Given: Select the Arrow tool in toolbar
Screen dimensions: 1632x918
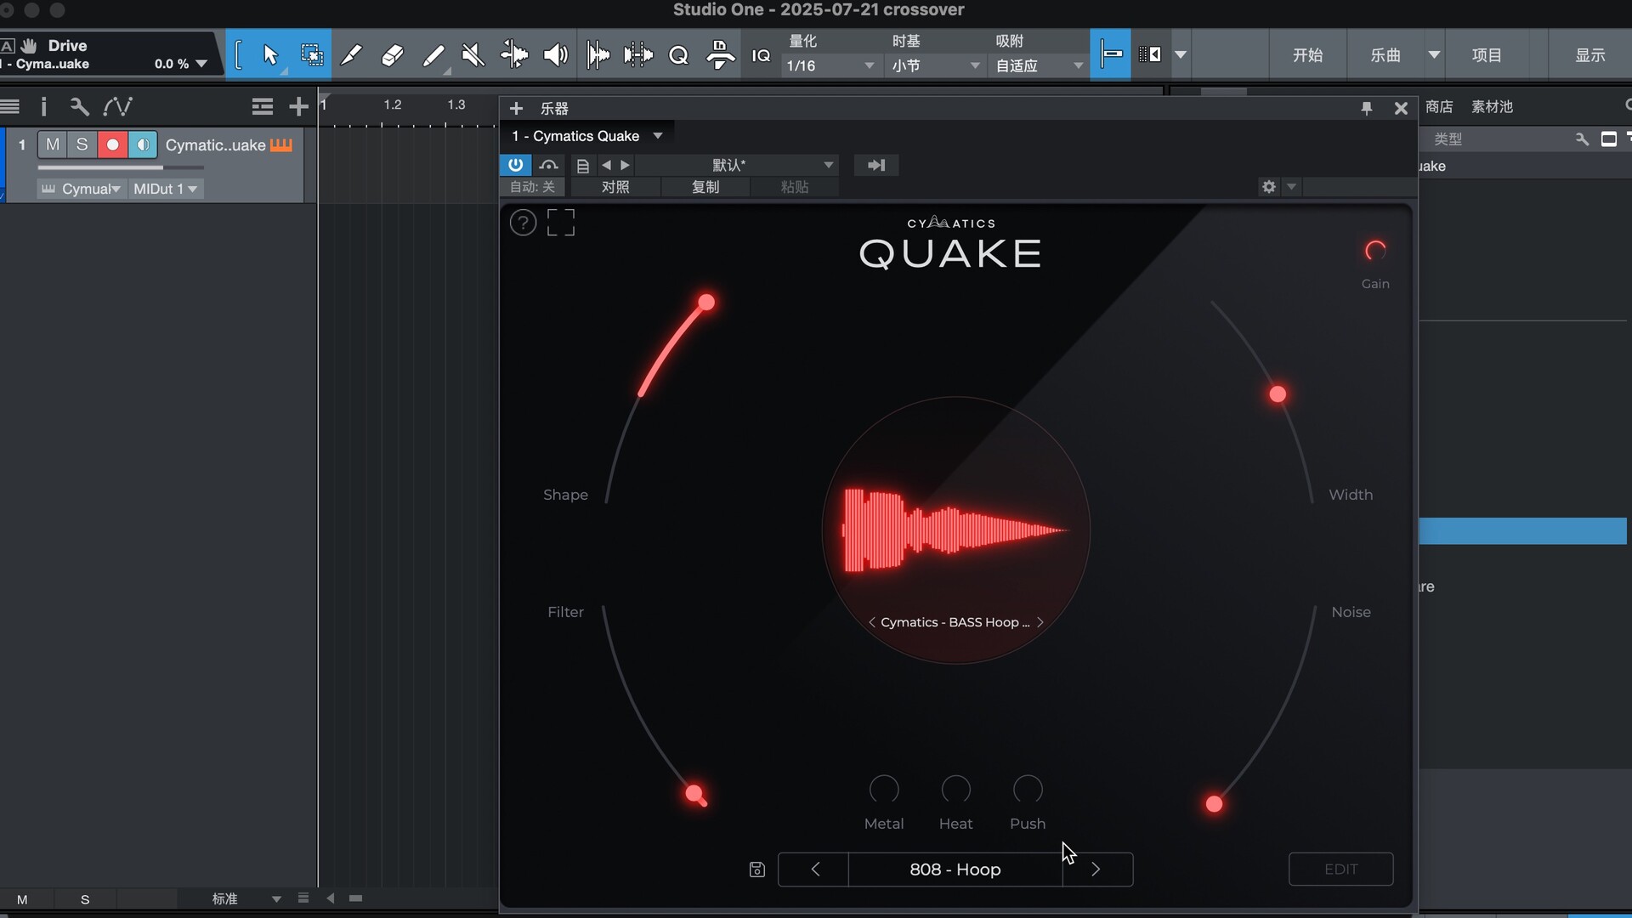Looking at the screenshot, I should pyautogui.click(x=270, y=55).
